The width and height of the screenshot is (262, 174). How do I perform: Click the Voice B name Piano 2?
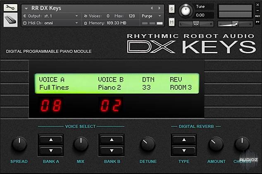[x=110, y=87]
